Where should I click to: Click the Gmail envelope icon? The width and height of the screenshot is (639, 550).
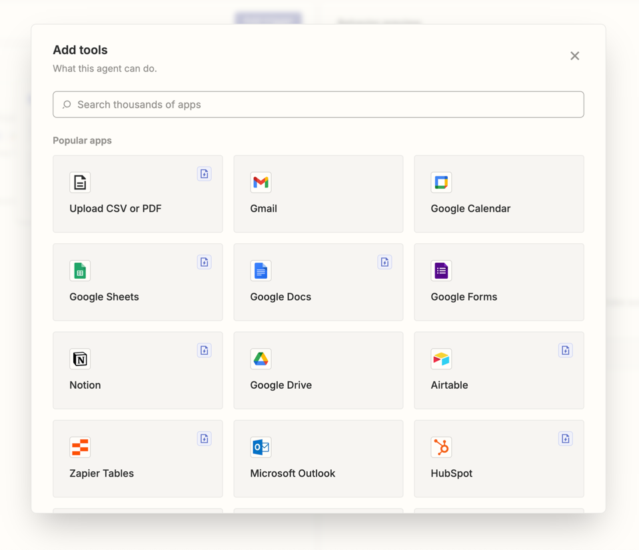[261, 182]
